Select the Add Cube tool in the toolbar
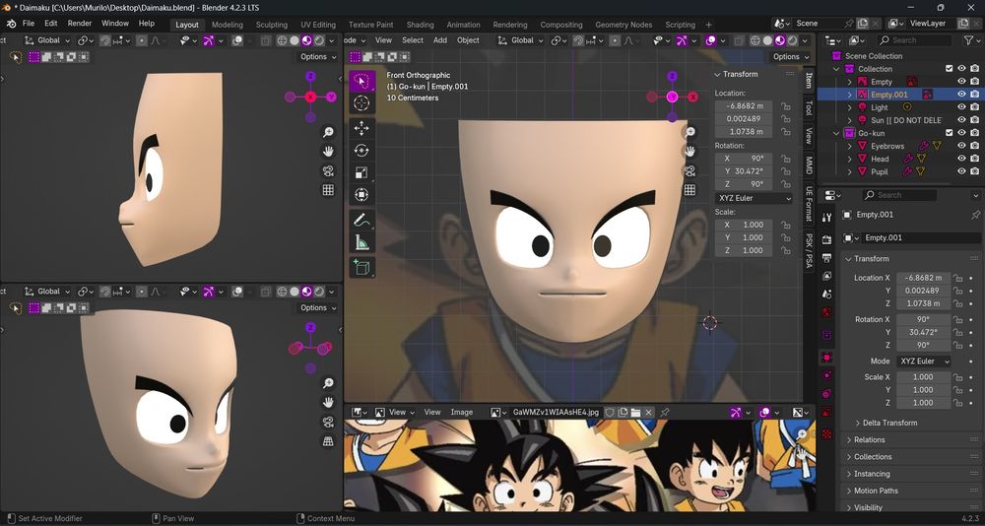985x526 pixels. [361, 268]
